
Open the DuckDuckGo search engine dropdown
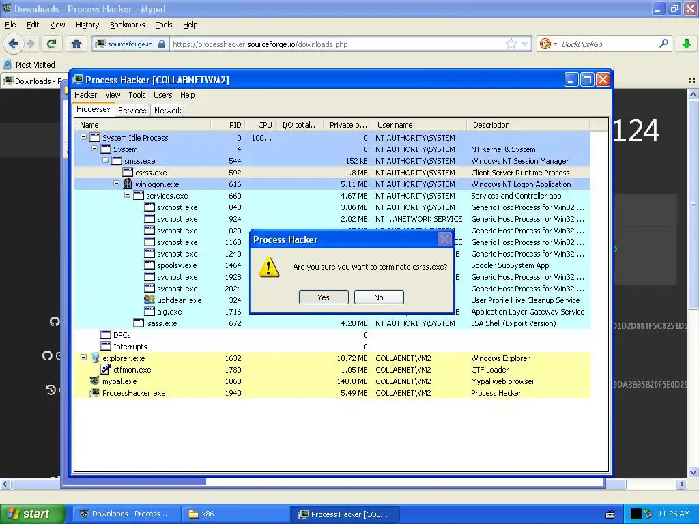click(548, 44)
